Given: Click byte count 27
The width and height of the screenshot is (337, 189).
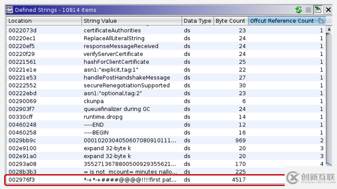Looking at the screenshot, I should pyautogui.click(x=242, y=78).
